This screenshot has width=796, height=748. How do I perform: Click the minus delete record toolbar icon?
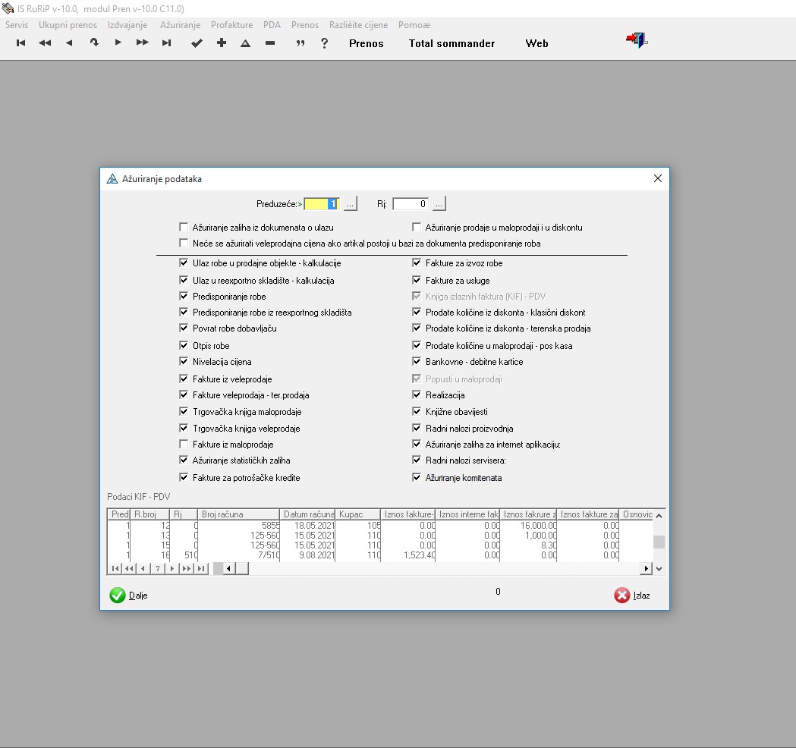[x=270, y=43]
